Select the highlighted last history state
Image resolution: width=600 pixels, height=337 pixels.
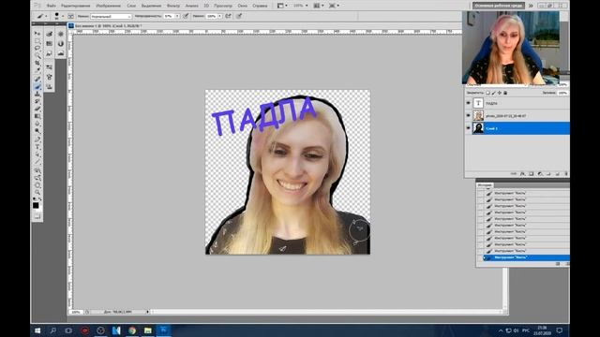(527, 257)
